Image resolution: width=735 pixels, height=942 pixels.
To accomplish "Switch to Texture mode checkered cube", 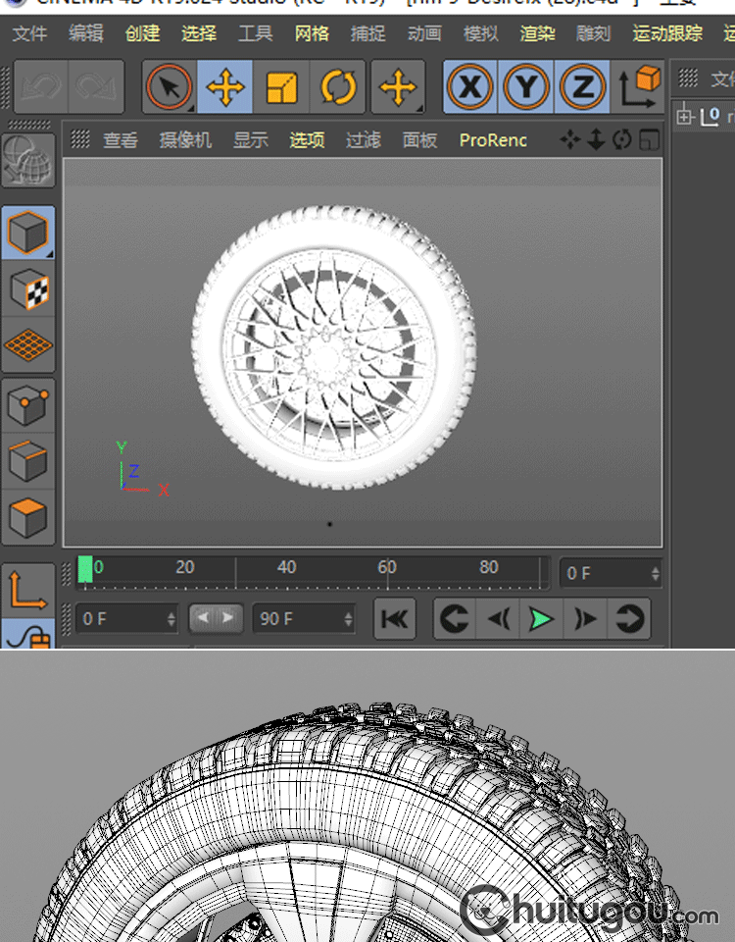I will [28, 289].
